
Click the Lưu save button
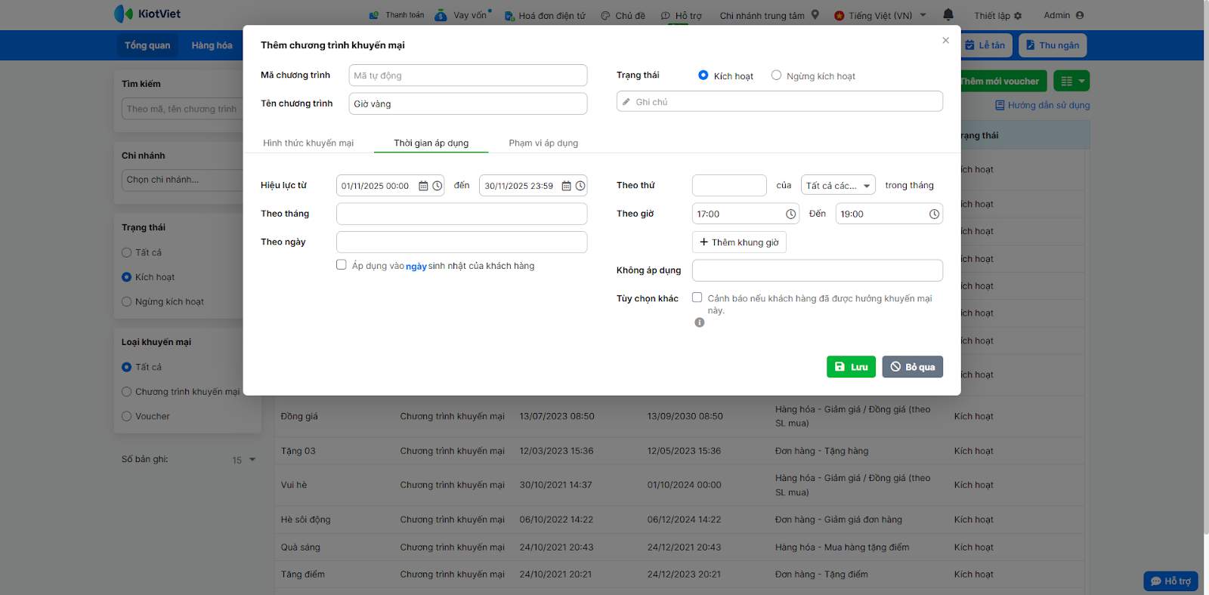click(x=851, y=367)
